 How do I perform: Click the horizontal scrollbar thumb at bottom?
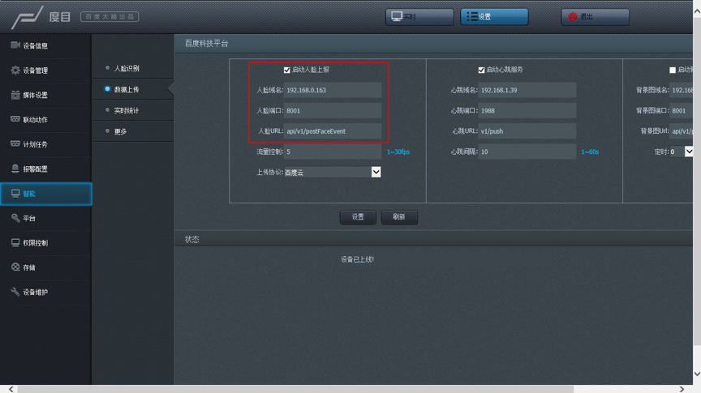(295, 389)
